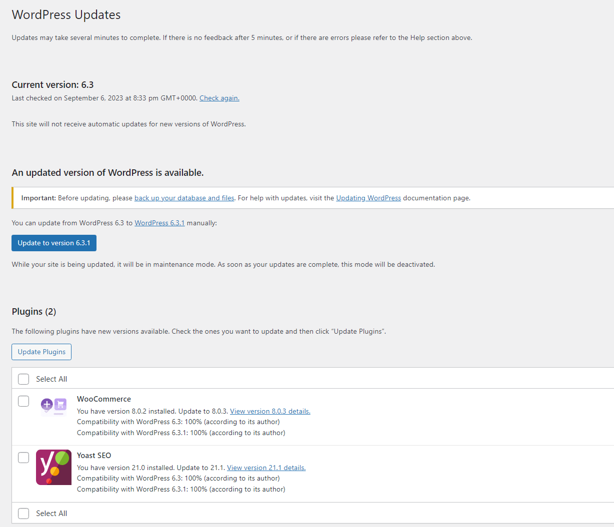
Task: Click the Yoast SEO plugin icon
Action: coord(53,467)
